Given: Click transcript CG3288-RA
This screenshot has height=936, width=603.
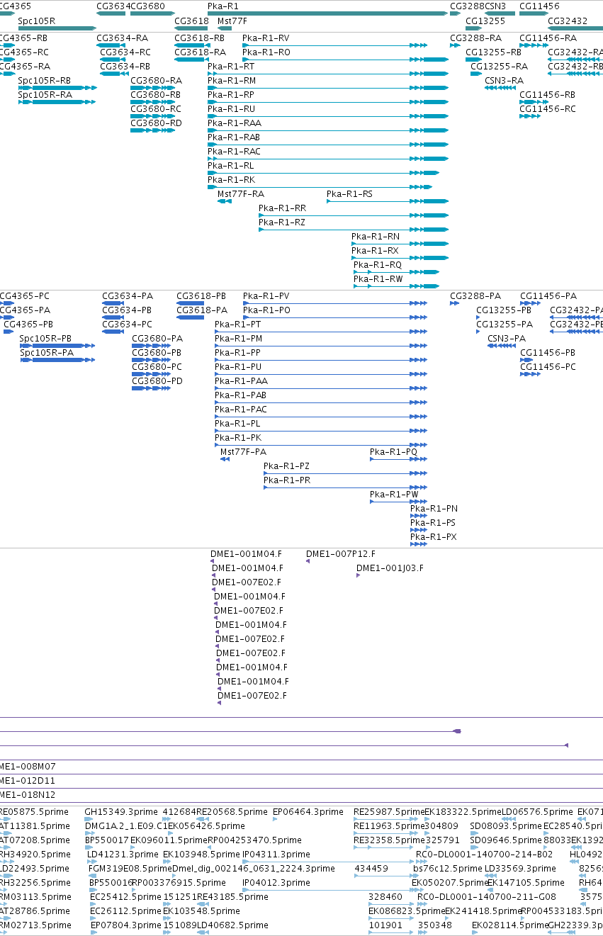Looking at the screenshot, I should pos(475,38).
